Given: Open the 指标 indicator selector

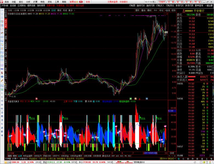Looking at the screenshot, I should 10,156.
